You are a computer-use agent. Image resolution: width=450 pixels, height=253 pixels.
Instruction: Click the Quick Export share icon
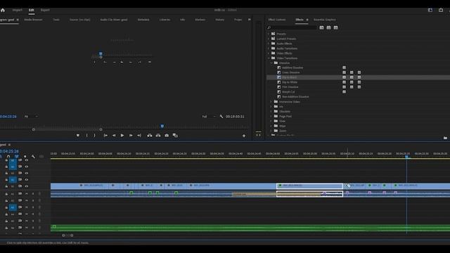[x=441, y=10]
